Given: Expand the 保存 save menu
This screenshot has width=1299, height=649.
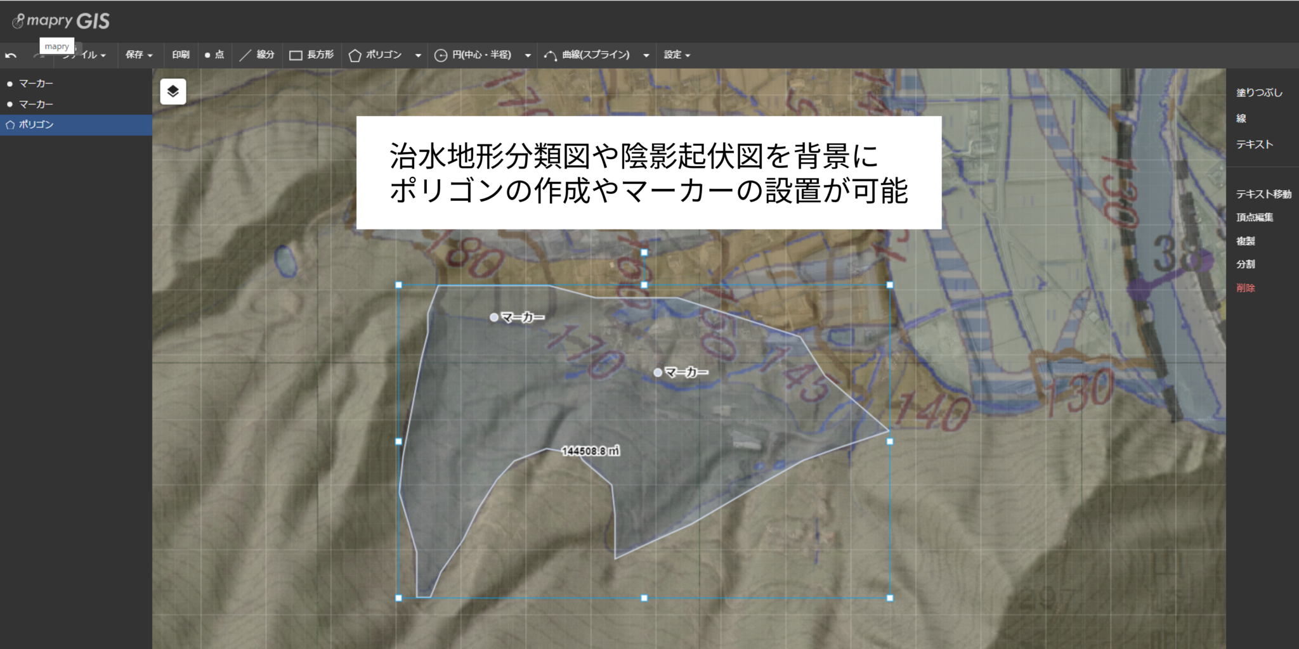Looking at the screenshot, I should tap(139, 55).
